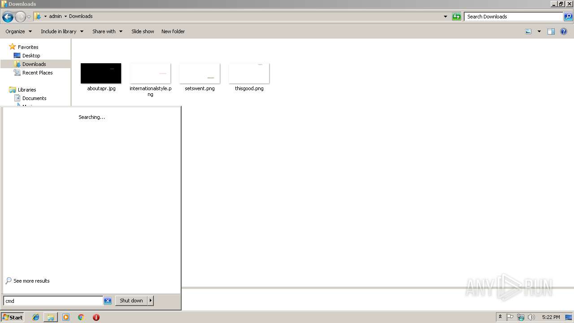Change your view icon button

click(x=528, y=31)
